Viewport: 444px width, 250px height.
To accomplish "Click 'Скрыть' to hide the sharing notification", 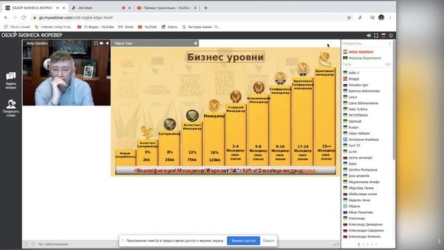I will pyautogui.click(x=268, y=241).
